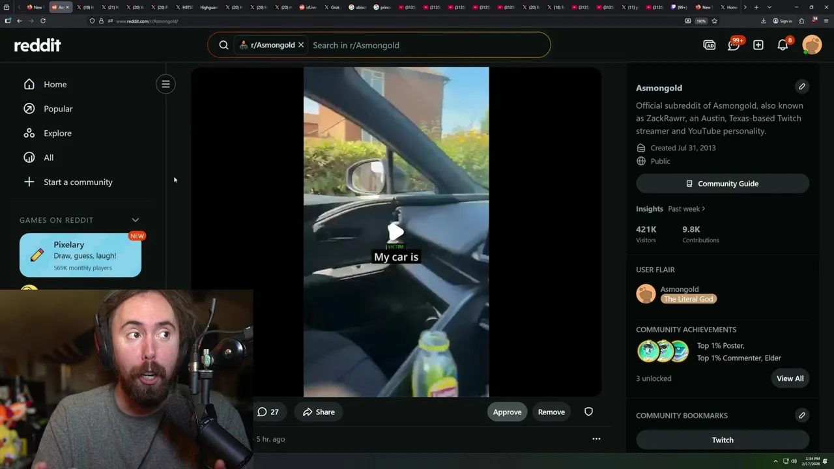Open chat messages with 99+ badge

click(734, 45)
